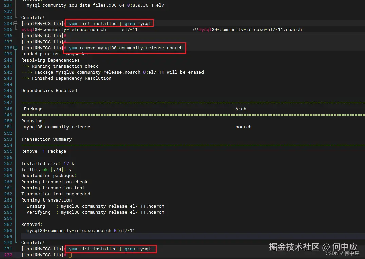Click line number 272 highlighted in the gutter
The image size is (365, 259).
point(8,255)
